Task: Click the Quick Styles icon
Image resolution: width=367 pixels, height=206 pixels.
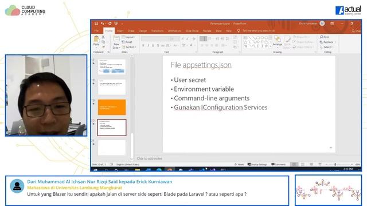Action: click(287, 42)
